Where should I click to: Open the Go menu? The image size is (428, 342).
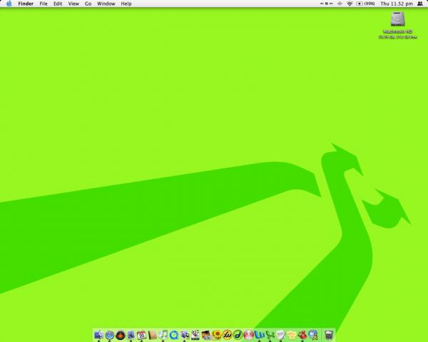click(x=88, y=4)
